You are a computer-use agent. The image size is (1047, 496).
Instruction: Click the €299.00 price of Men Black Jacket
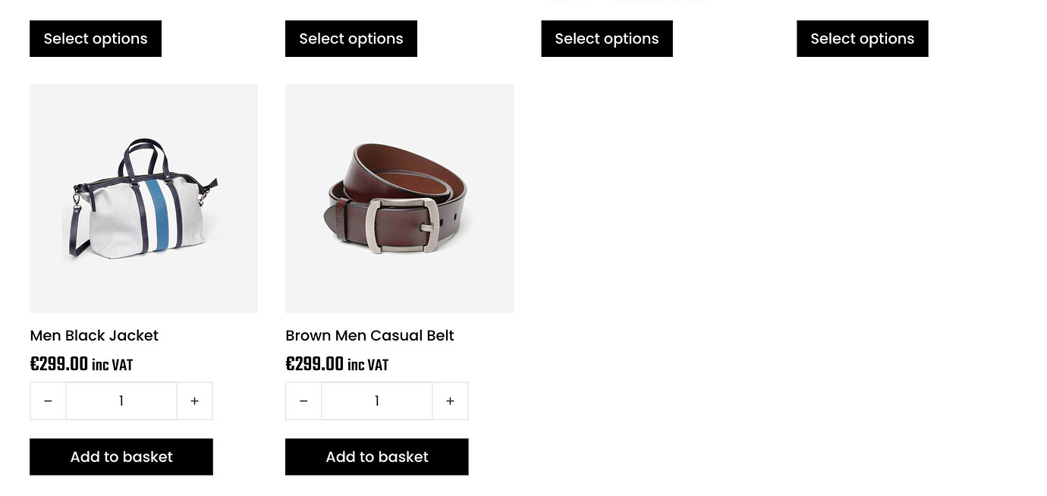click(x=59, y=364)
